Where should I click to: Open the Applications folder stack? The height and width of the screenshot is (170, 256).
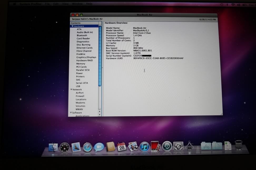coord(206,146)
